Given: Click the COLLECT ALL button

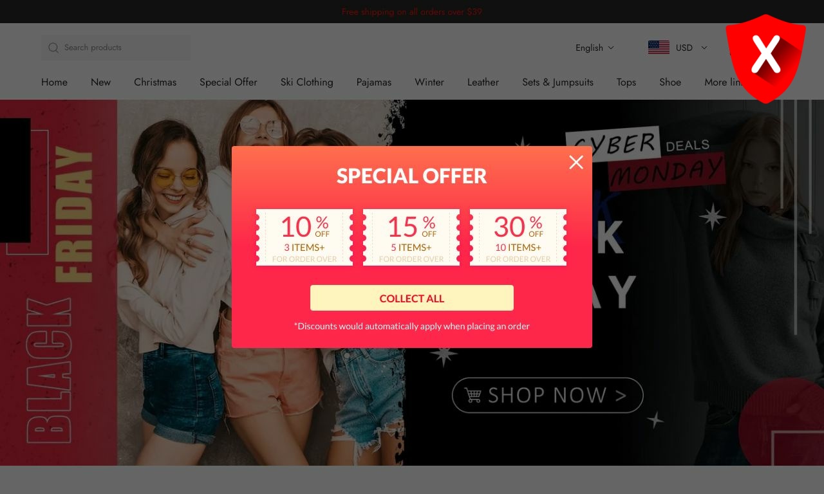Looking at the screenshot, I should click(x=412, y=298).
